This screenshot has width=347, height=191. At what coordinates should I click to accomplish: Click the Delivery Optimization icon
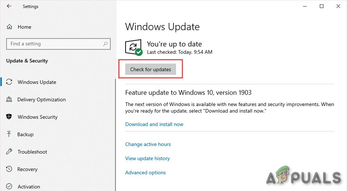9,99
